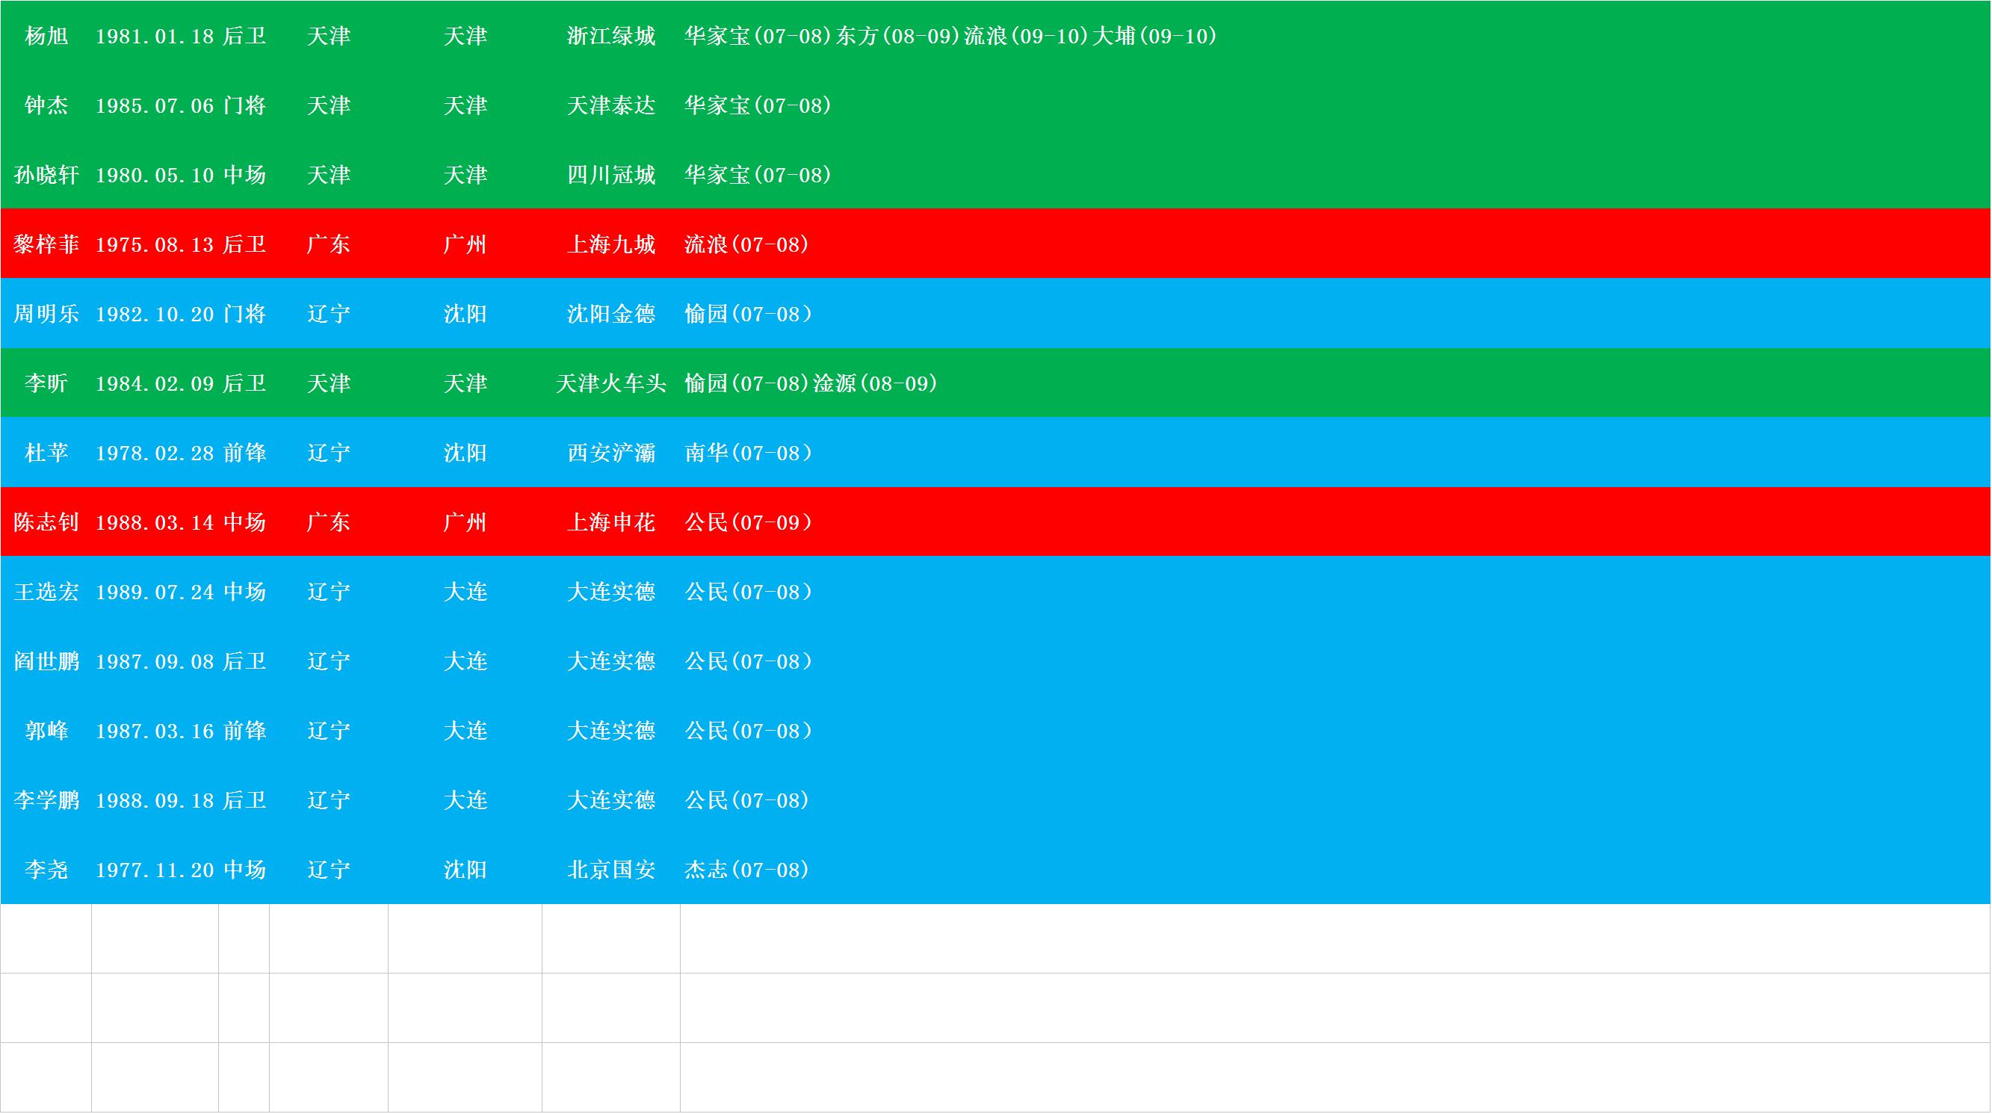Select 公民(07-09) cell in red row
The height and width of the screenshot is (1114, 1992).
[x=749, y=523]
